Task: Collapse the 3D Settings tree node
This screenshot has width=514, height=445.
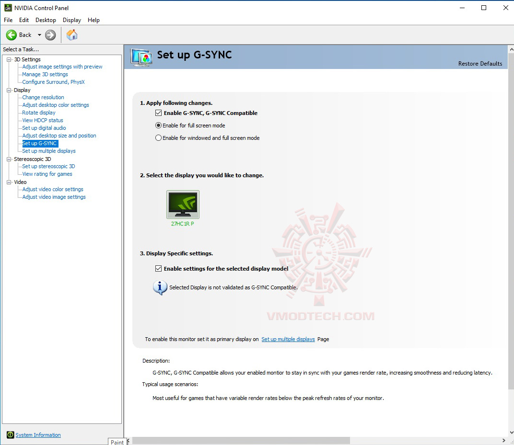Action: 9,59
